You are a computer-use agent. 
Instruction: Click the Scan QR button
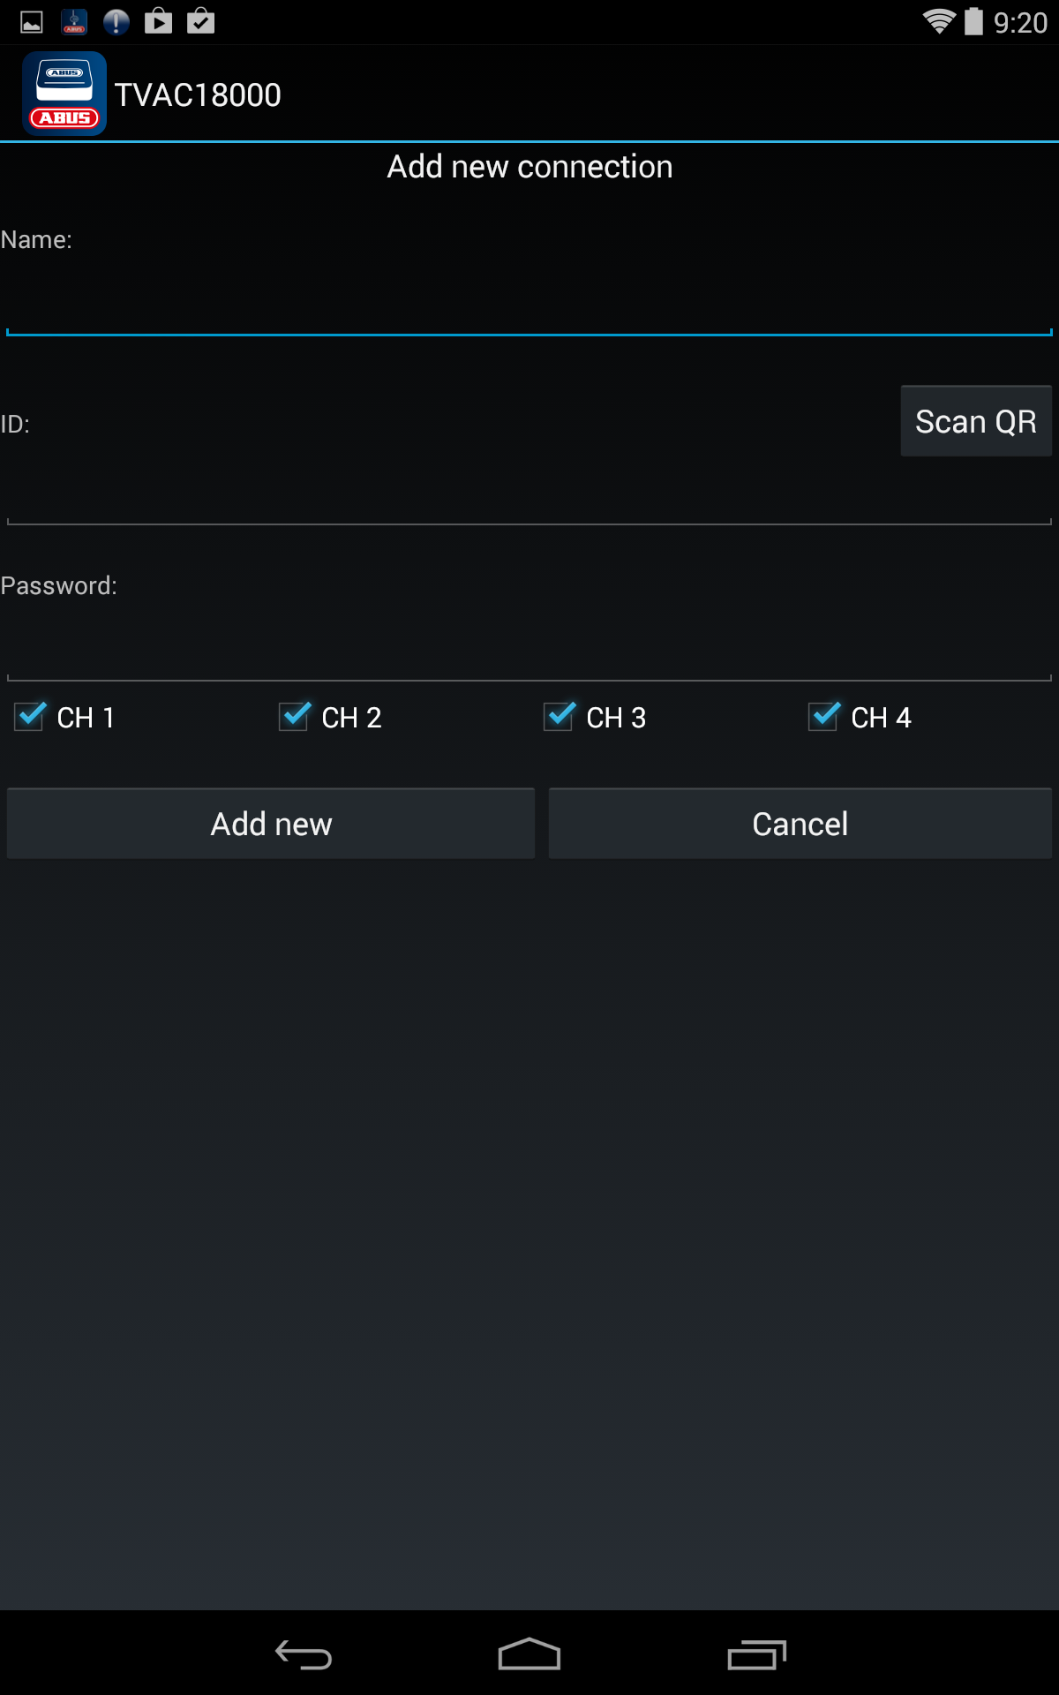pyautogui.click(x=976, y=421)
